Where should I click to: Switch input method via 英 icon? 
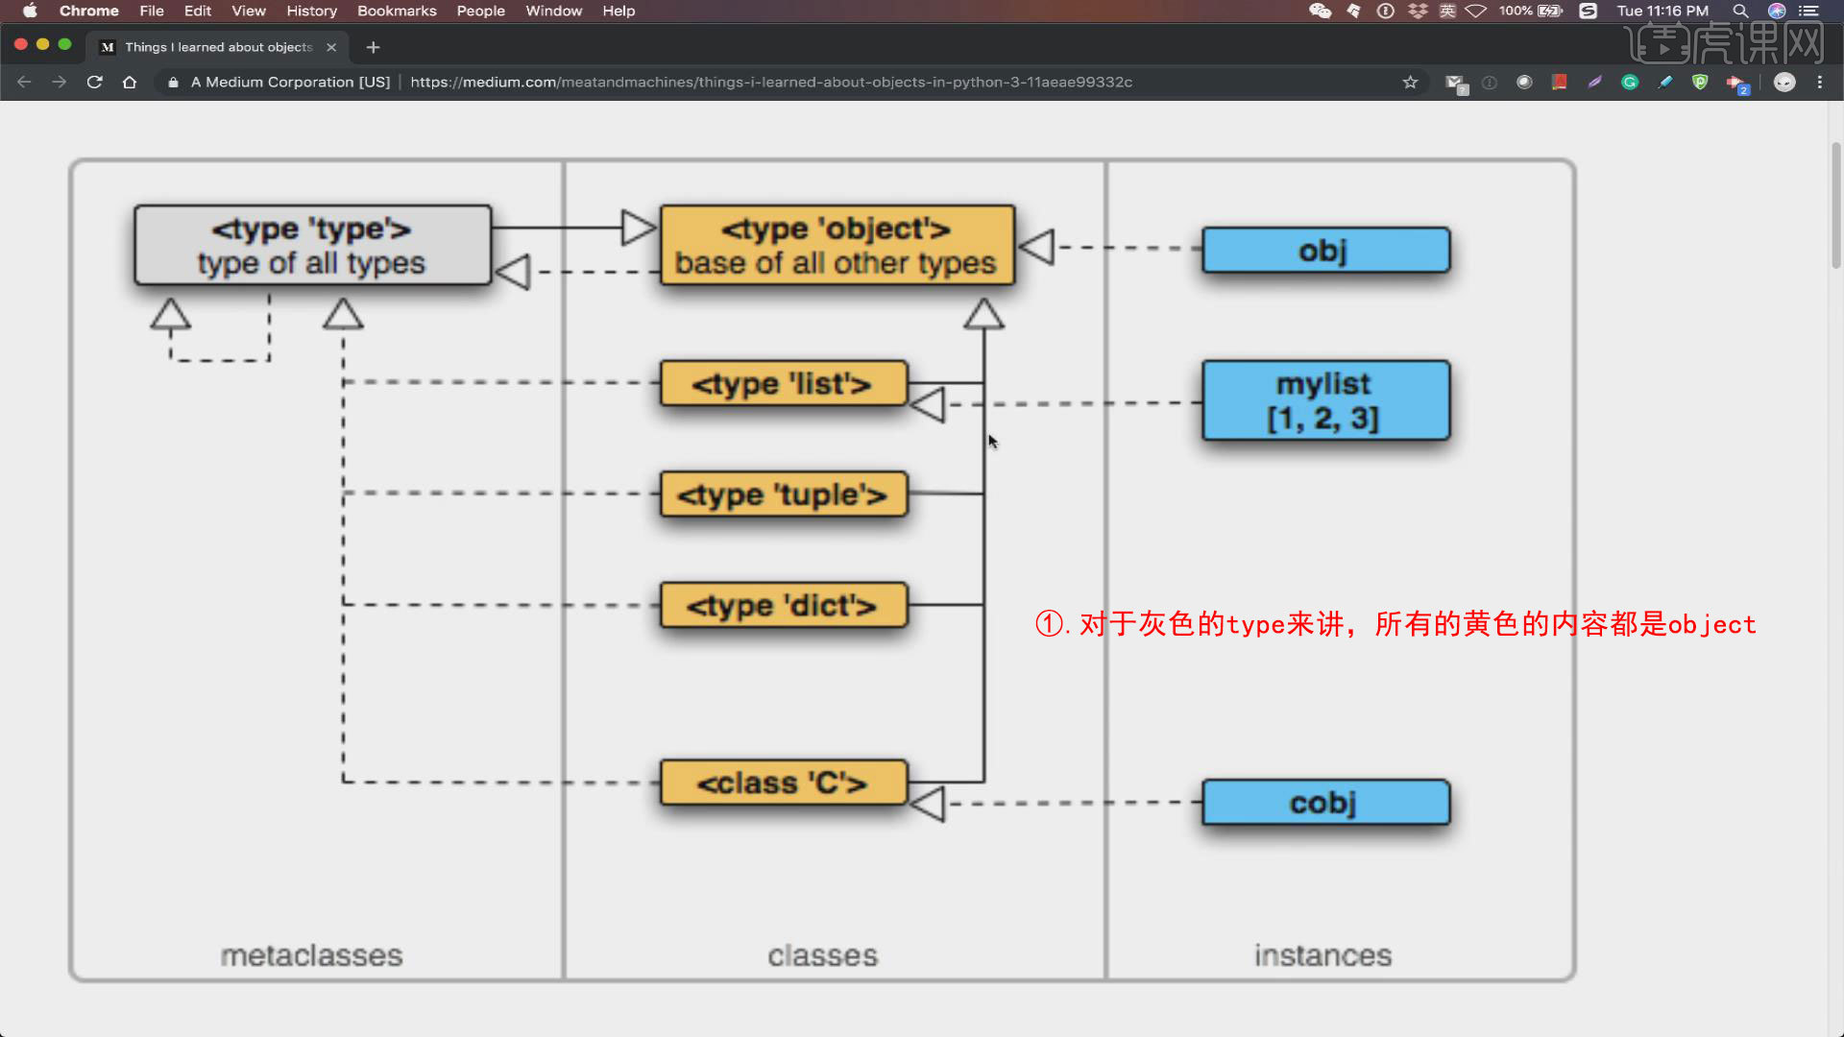click(x=1447, y=11)
